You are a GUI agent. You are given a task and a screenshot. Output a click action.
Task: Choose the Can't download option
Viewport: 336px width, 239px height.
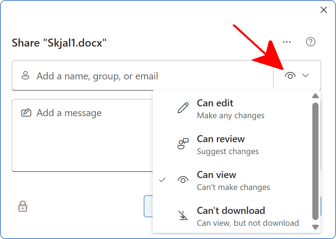click(x=232, y=217)
